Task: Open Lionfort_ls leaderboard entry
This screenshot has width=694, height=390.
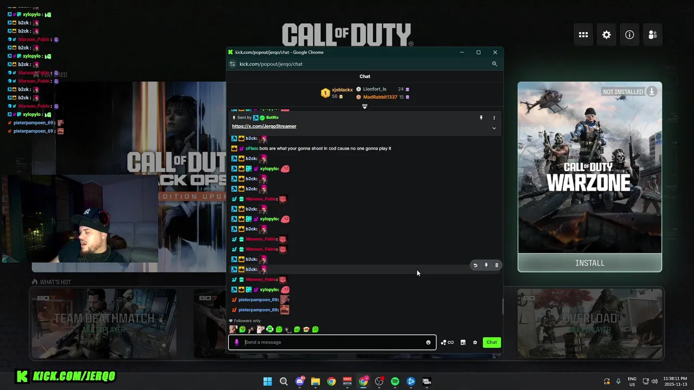Action: point(375,89)
